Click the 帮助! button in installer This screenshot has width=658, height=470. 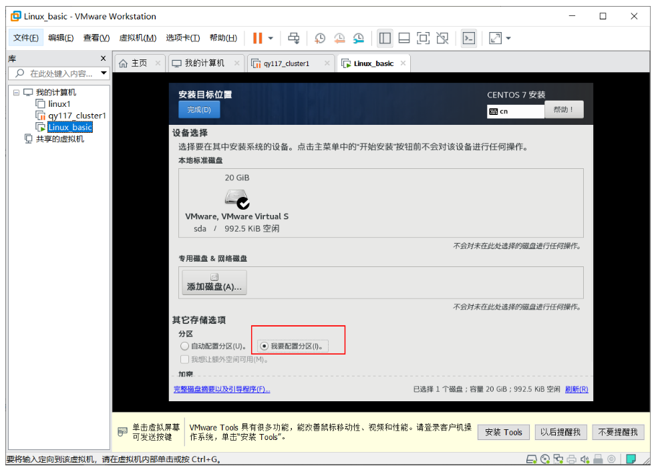click(x=564, y=110)
